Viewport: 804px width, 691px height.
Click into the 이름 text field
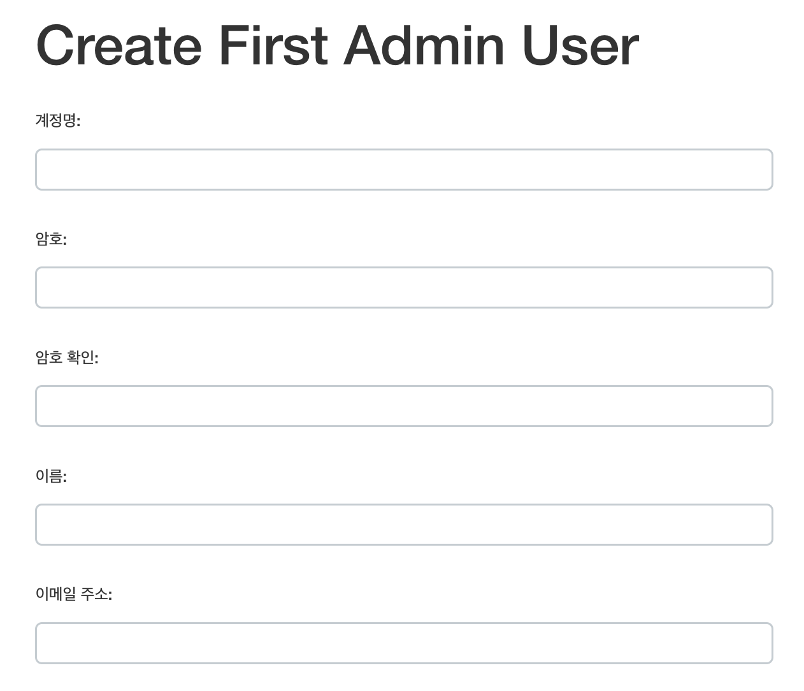[404, 525]
